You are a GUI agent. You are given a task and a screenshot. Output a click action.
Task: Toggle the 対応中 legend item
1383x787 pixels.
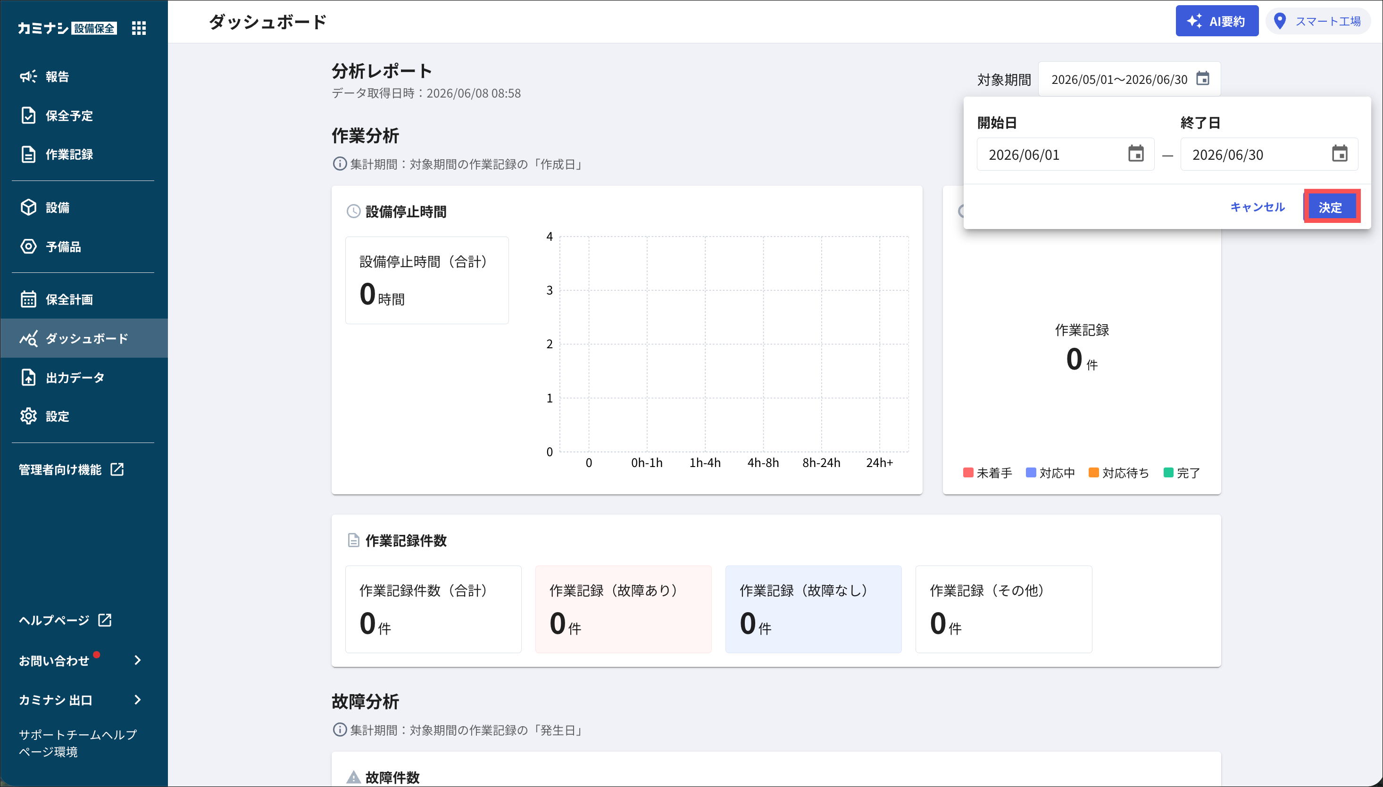pos(1050,473)
